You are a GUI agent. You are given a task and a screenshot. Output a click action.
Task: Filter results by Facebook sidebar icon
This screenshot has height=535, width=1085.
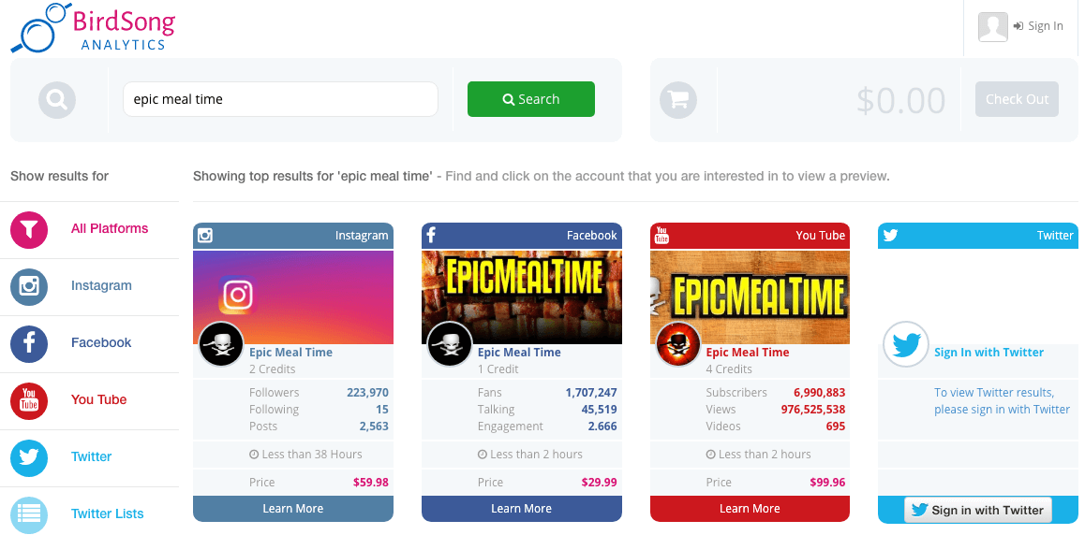point(29,344)
